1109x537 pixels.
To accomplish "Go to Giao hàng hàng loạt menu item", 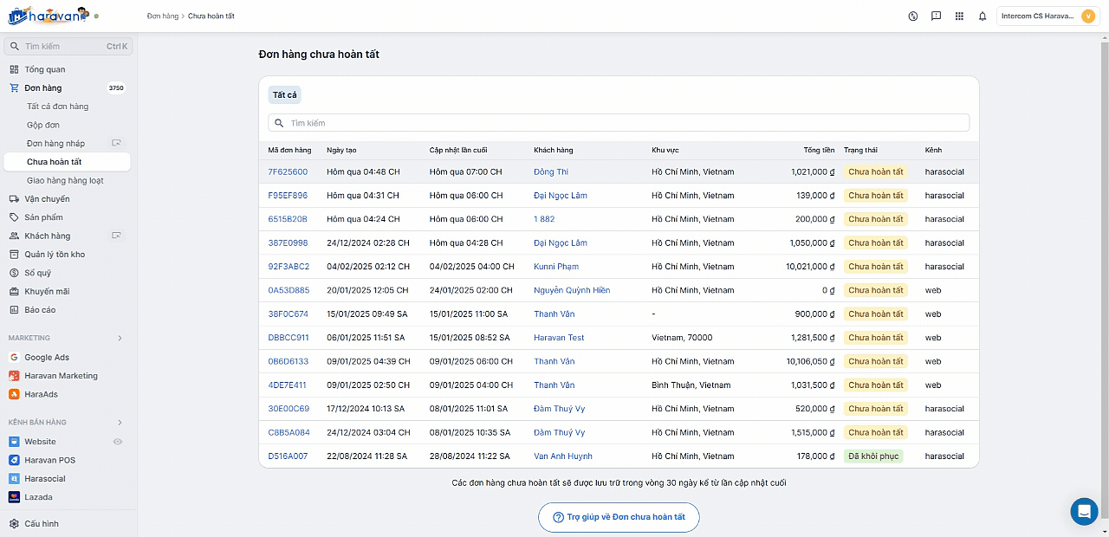I will pyautogui.click(x=65, y=180).
